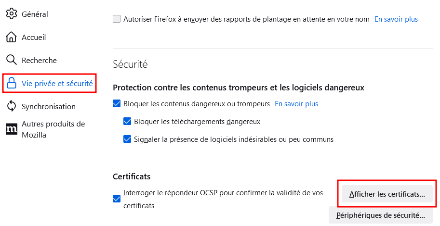The width and height of the screenshot is (440, 226).
Task: Toggle Bloquer les téléchargements dangereux checkbox
Action: (x=127, y=121)
